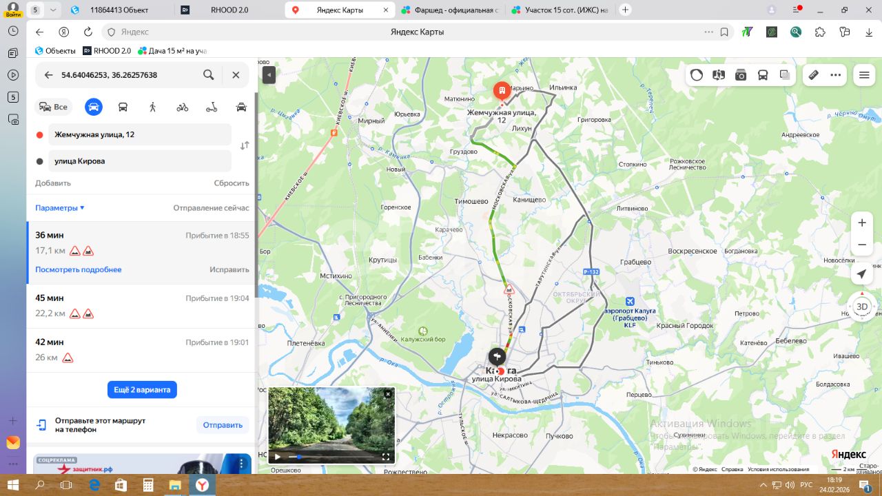Open browser downloads

coord(870,32)
